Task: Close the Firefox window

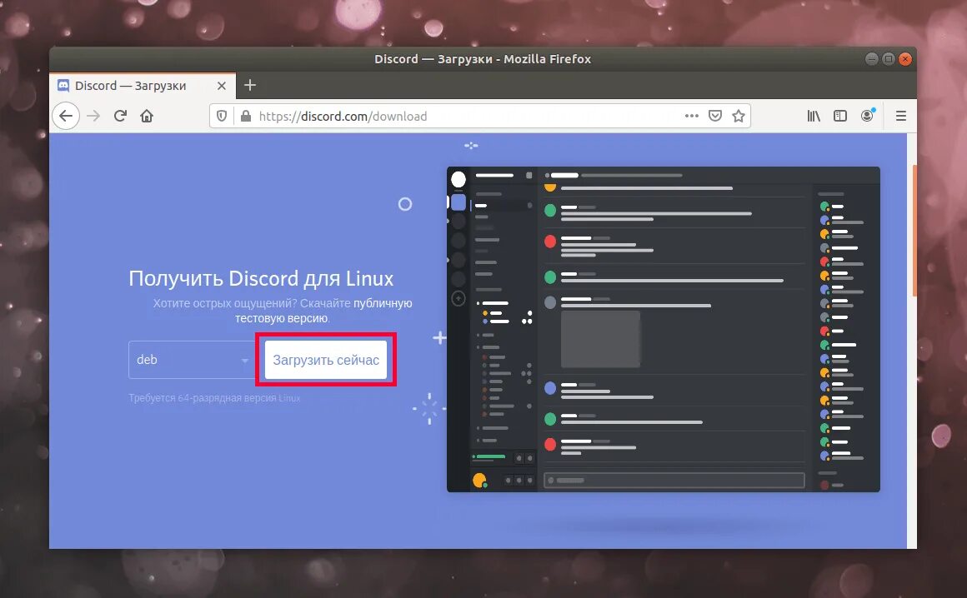Action: (x=904, y=59)
